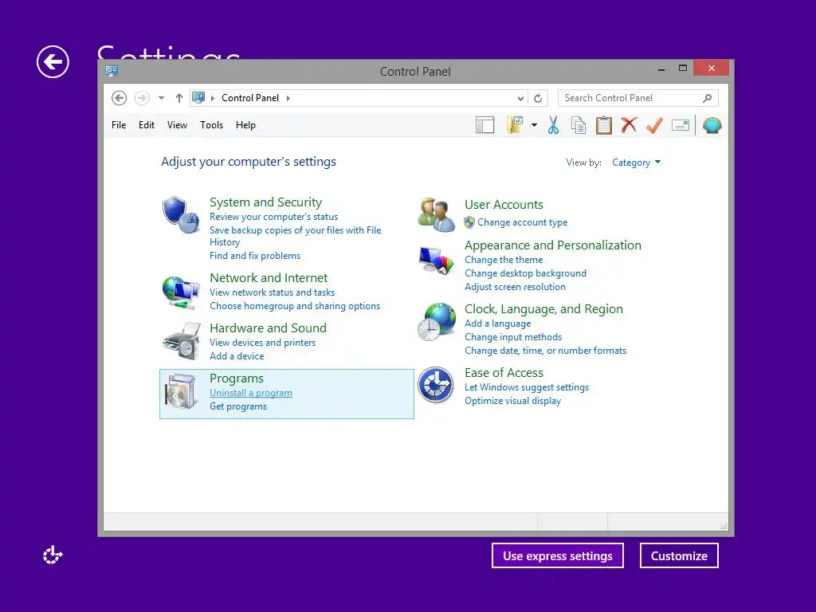This screenshot has width=816, height=612.
Task: Open Appearance and Personalization monitor icon
Action: click(x=436, y=261)
